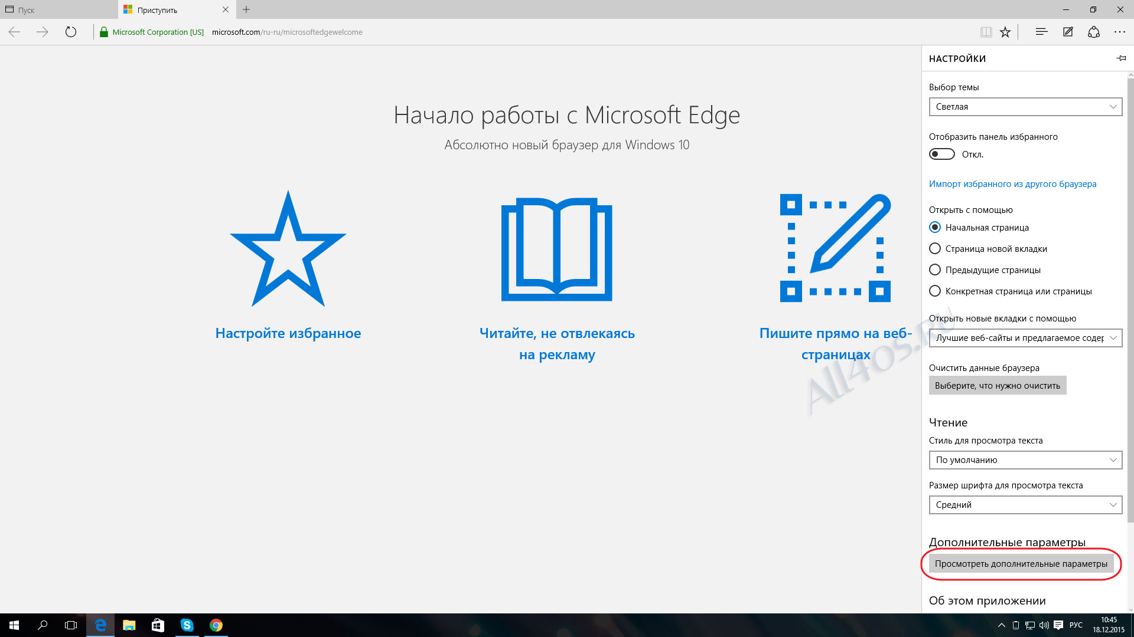Make a Web Note icon
Screen dimensions: 1134x637
pos(1068,32)
